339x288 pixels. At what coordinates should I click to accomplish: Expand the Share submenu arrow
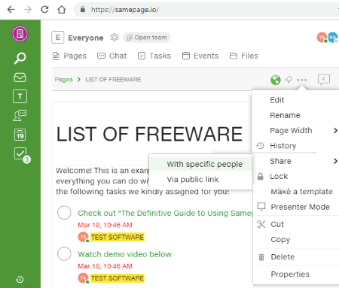[335, 161]
